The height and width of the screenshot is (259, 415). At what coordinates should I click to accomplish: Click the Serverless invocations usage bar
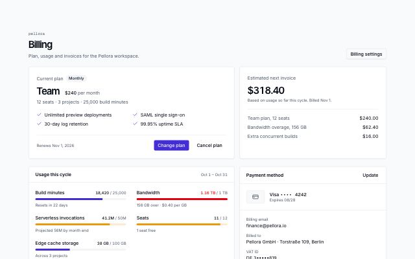(x=80, y=225)
